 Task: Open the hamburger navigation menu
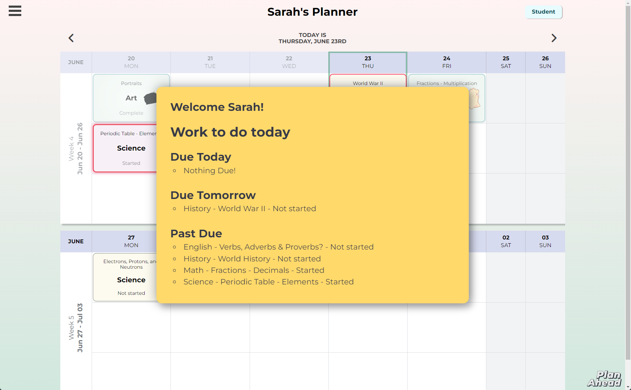pos(15,11)
